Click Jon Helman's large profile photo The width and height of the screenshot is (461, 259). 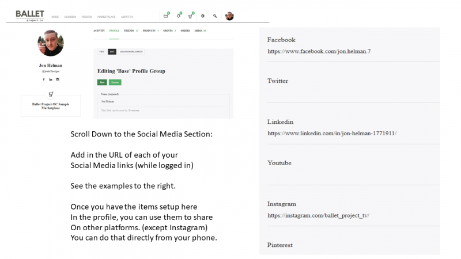(51, 43)
